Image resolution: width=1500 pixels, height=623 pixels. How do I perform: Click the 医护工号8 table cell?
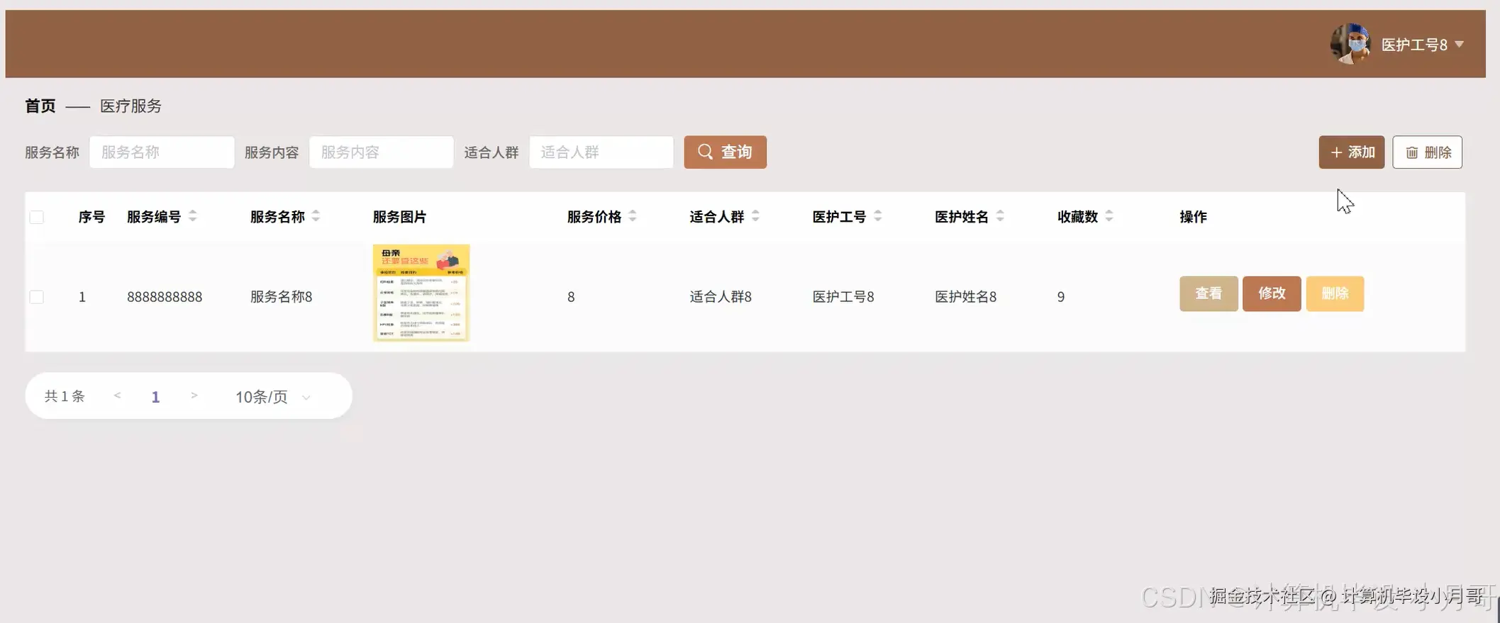[x=843, y=297]
